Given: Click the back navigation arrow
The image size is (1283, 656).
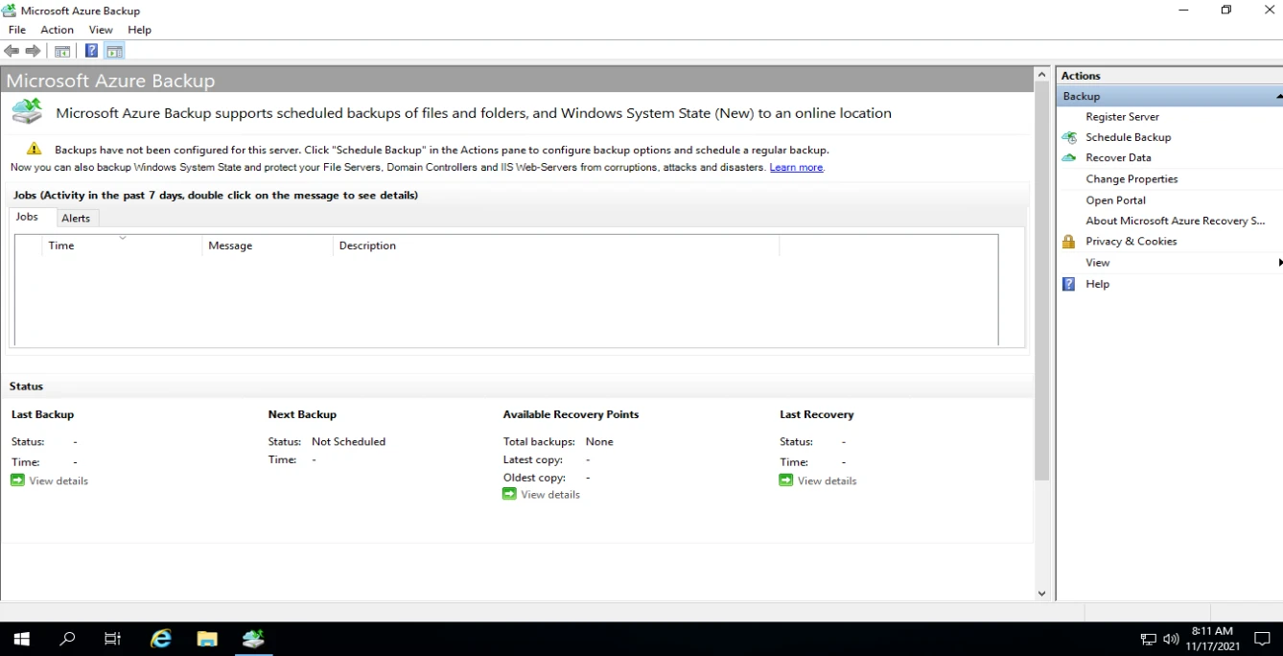Looking at the screenshot, I should tap(12, 51).
